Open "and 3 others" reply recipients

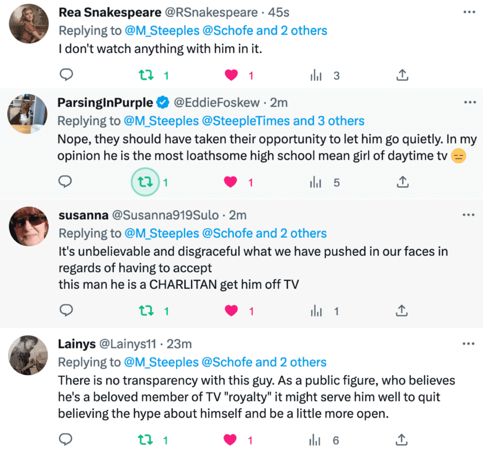point(328,121)
